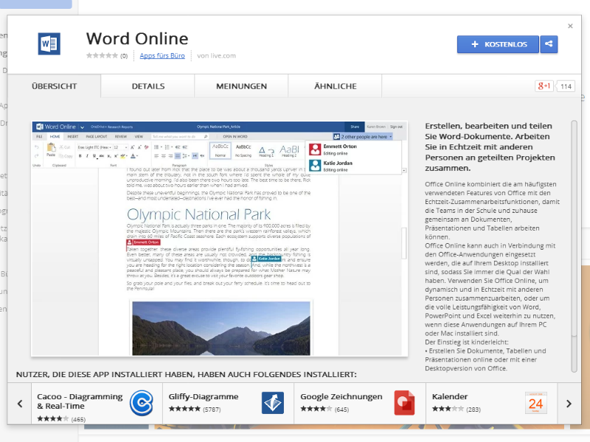Click the Word Online screenshot preview
The height and width of the screenshot is (442, 590).
tap(219, 239)
